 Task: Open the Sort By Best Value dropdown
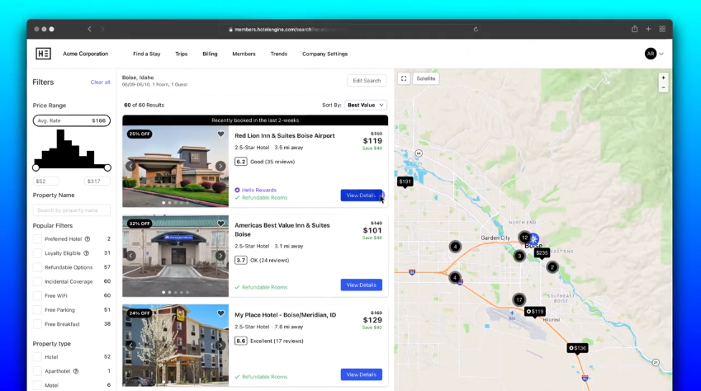click(366, 105)
